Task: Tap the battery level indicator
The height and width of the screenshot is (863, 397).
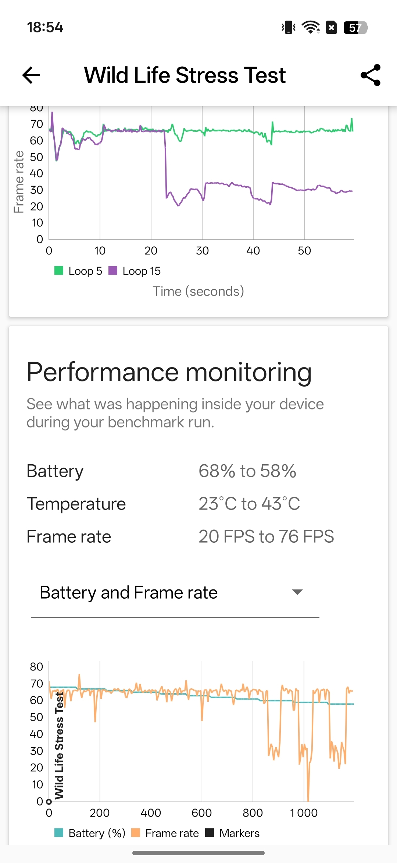Action: pos(355,28)
